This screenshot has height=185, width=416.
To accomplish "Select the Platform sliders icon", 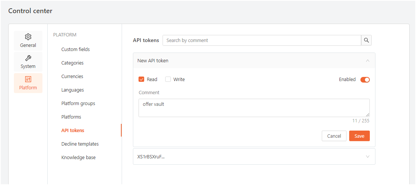I will [28, 79].
